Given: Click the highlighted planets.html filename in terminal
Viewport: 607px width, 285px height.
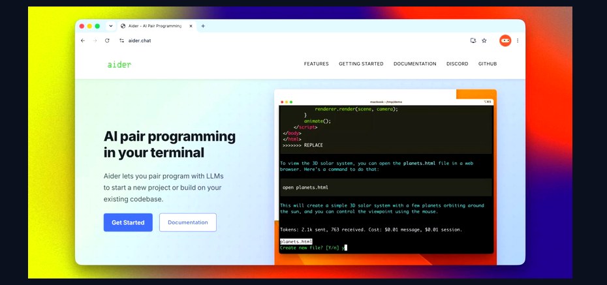Looking at the screenshot, I should click(x=296, y=242).
